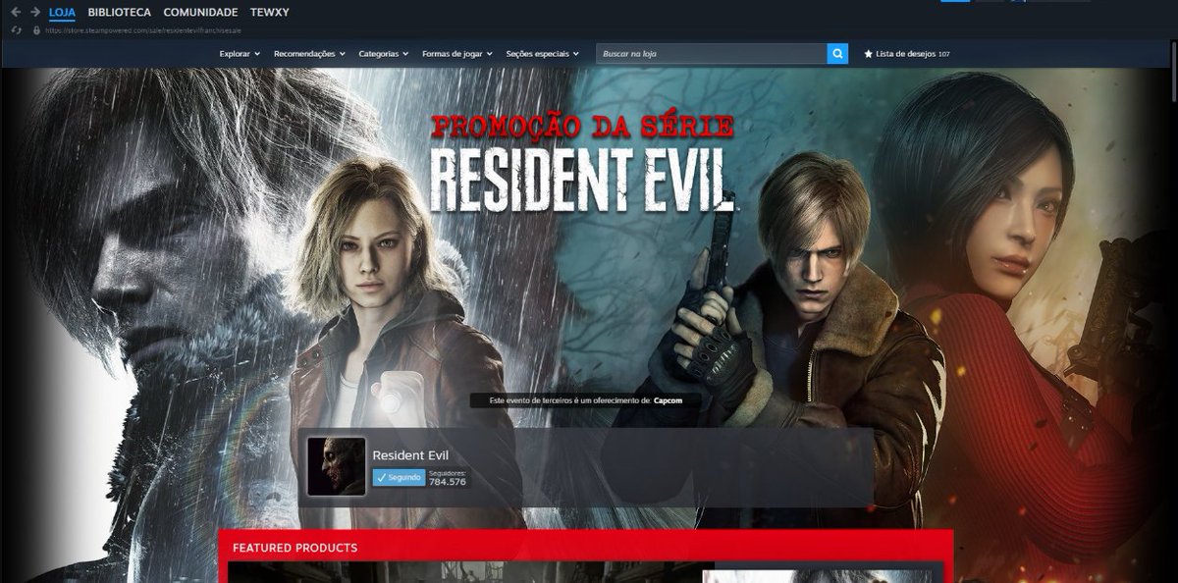Click the 784.576 followers count
The image size is (1178, 583).
[447, 482]
